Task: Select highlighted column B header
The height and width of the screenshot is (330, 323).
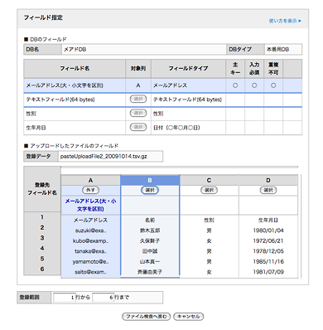Action: coord(150,180)
